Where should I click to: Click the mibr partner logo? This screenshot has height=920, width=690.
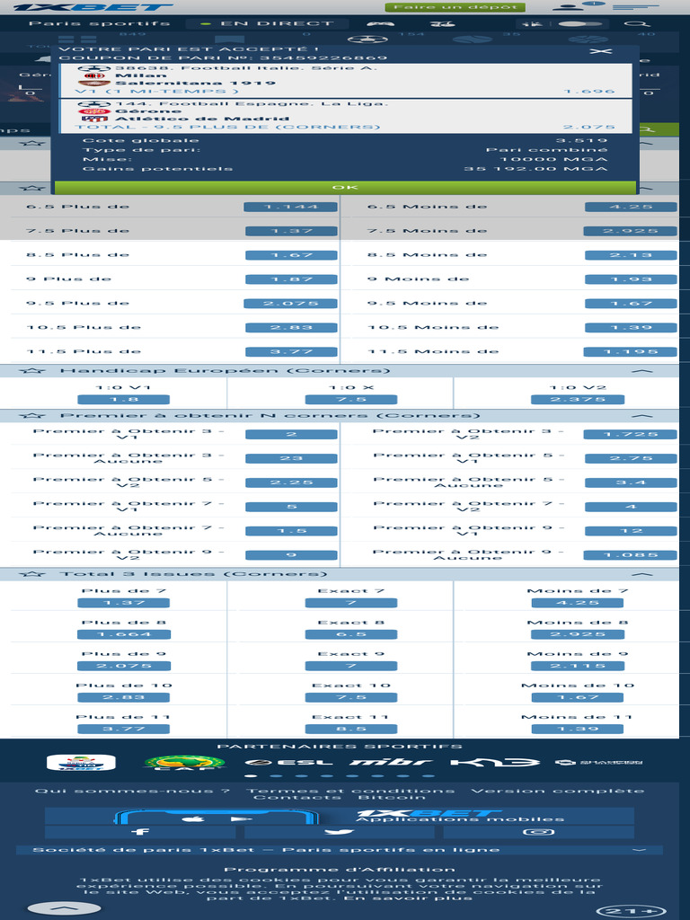[392, 762]
